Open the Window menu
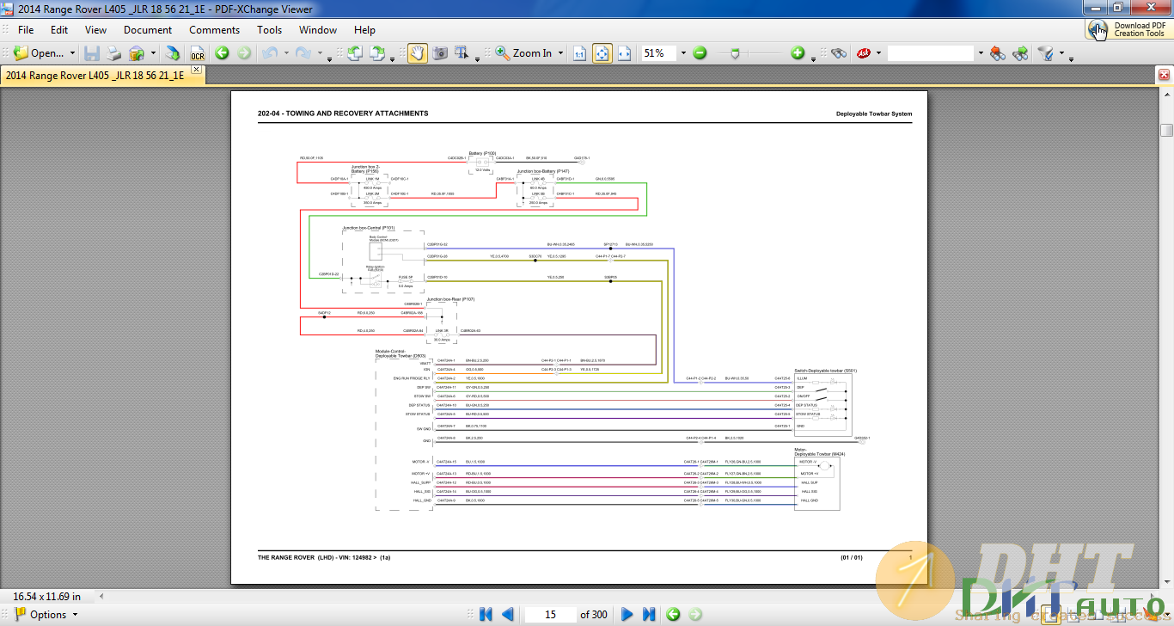 click(318, 30)
